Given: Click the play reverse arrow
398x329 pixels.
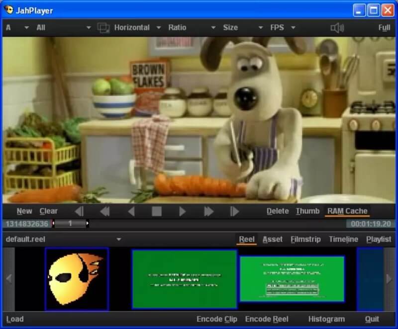Looking at the screenshot, I should 131,211.
